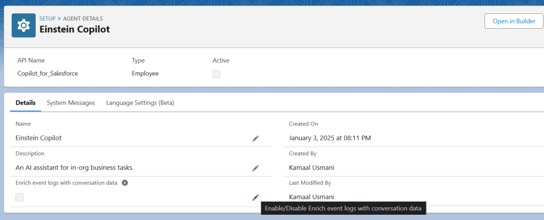Click the Open in Builder button

pyautogui.click(x=513, y=21)
